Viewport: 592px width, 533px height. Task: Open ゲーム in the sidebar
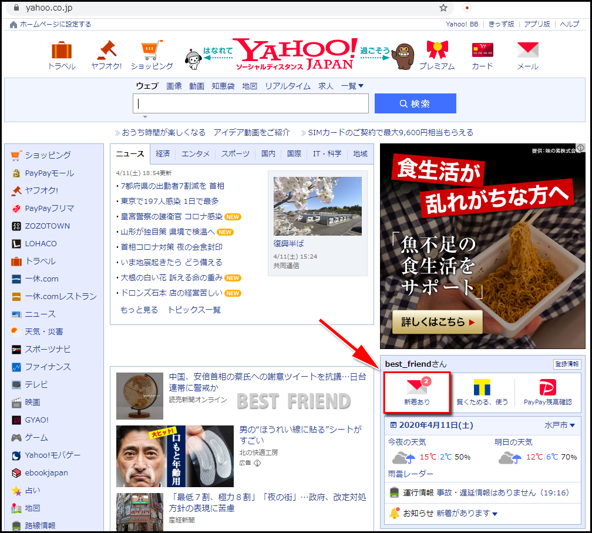[x=36, y=437]
